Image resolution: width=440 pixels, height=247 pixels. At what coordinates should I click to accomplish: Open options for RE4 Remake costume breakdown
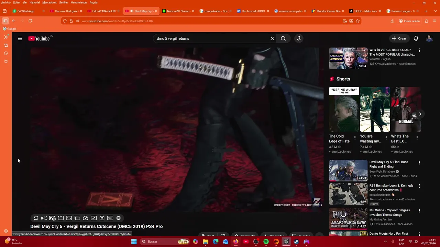tap(419, 186)
